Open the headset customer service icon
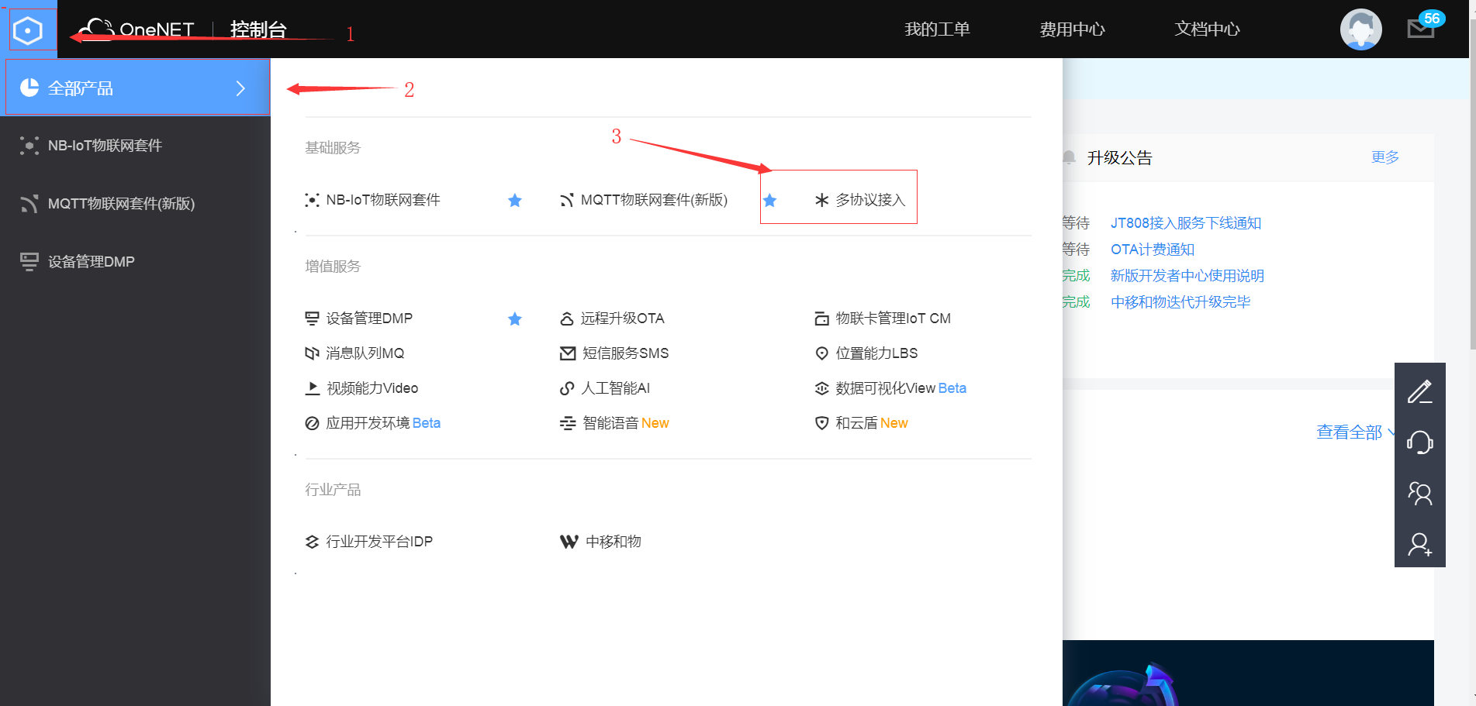1476x706 pixels. (1419, 442)
